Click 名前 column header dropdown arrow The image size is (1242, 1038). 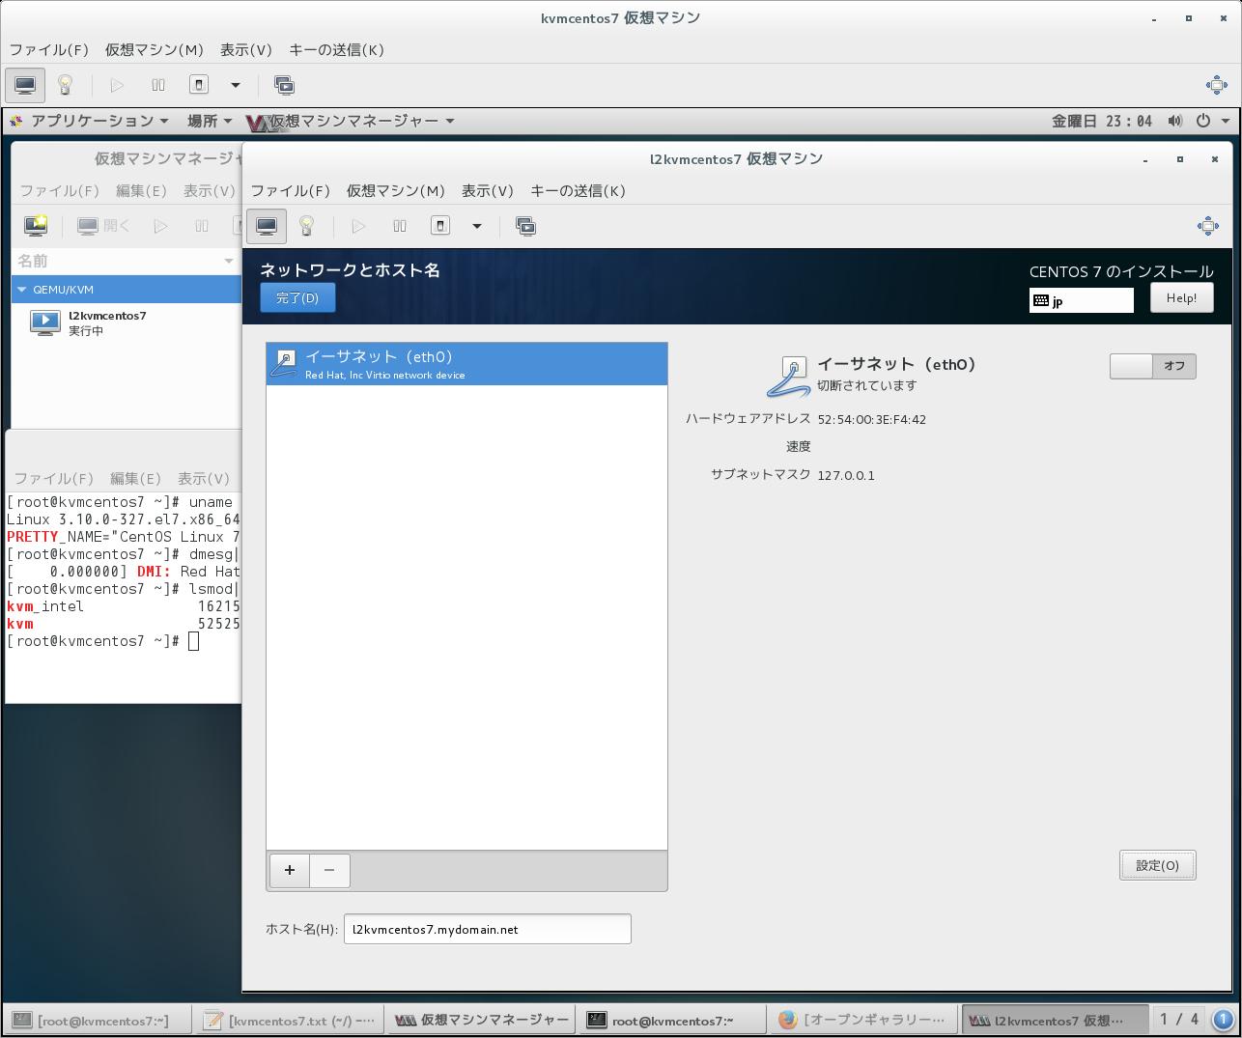[228, 261]
